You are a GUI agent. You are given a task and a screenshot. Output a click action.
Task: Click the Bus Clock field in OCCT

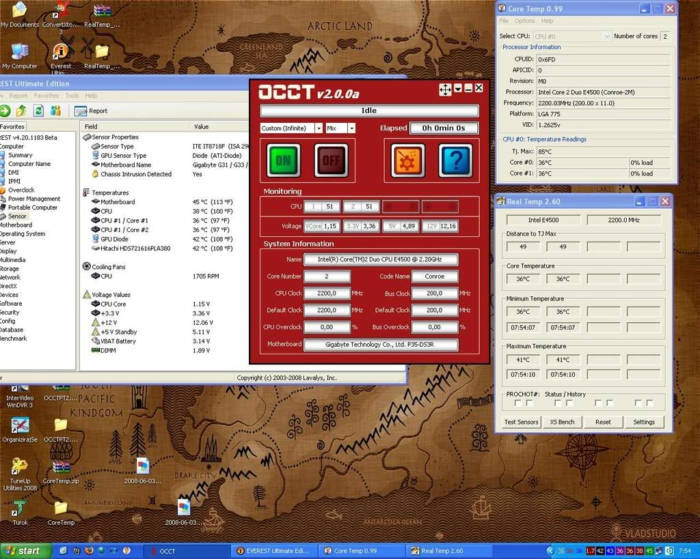434,293
